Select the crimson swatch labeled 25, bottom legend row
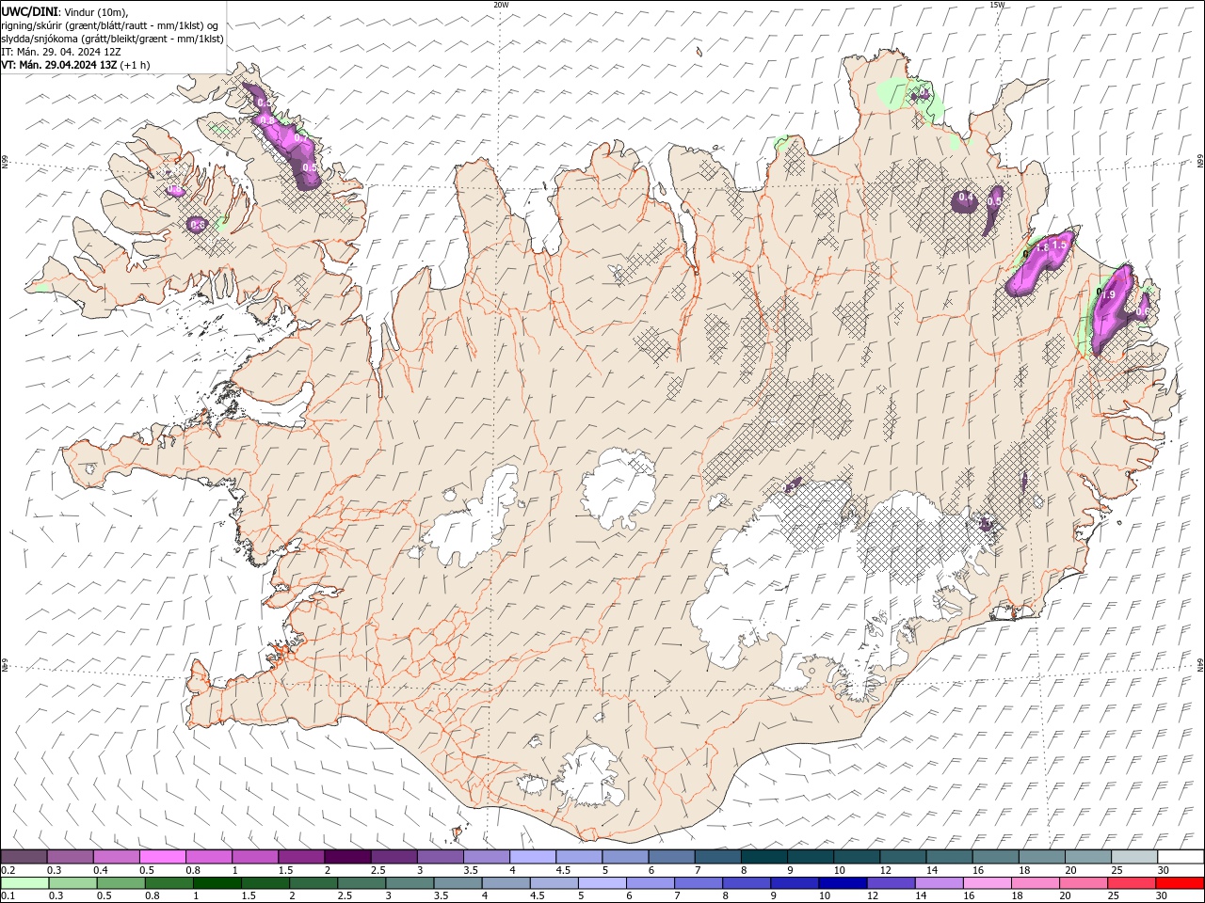The width and height of the screenshot is (1205, 903). [1131, 882]
